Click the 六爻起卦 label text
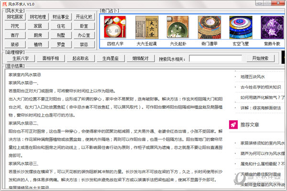The height and width of the screenshot is (191, 287). coord(178,44)
